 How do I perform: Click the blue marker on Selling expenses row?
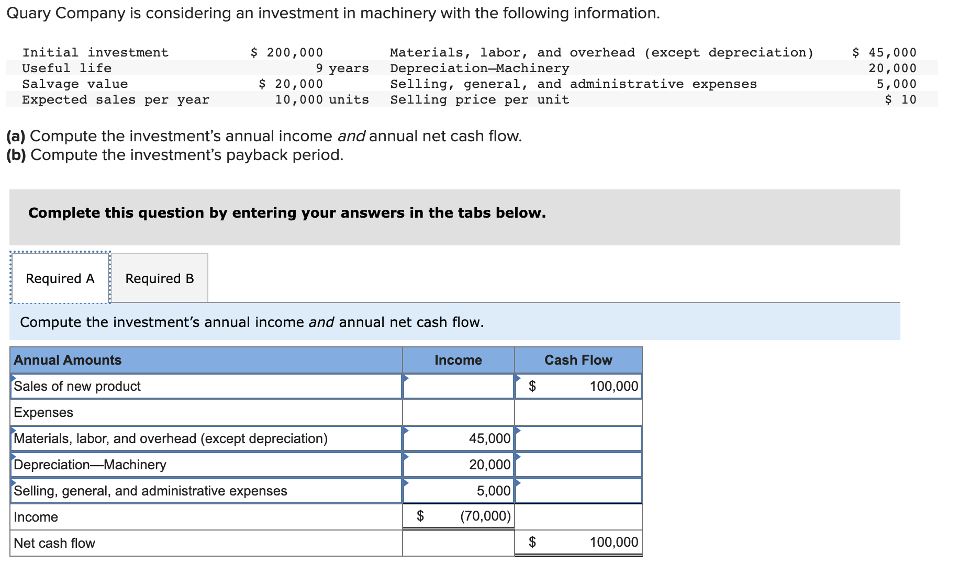(x=406, y=482)
